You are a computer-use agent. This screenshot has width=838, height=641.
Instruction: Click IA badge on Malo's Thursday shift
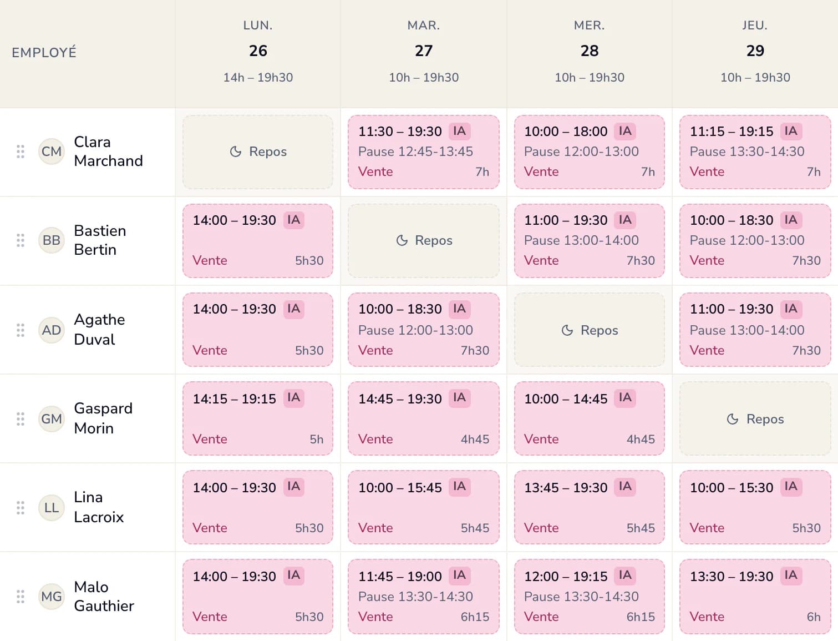tap(791, 576)
